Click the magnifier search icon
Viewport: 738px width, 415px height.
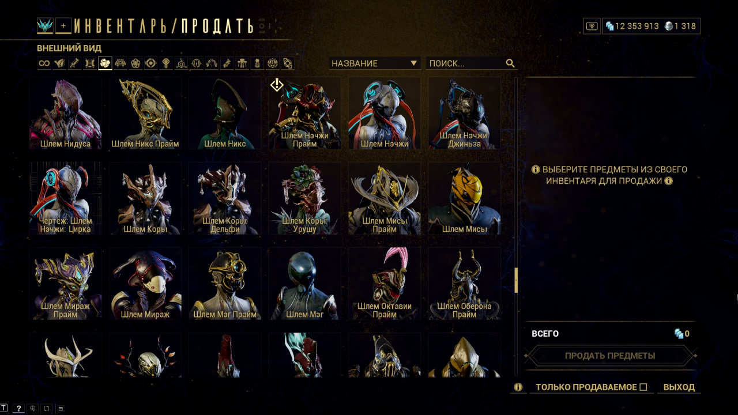(x=510, y=63)
